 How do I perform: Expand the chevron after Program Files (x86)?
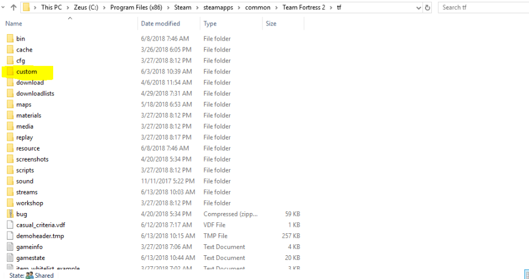click(x=168, y=8)
